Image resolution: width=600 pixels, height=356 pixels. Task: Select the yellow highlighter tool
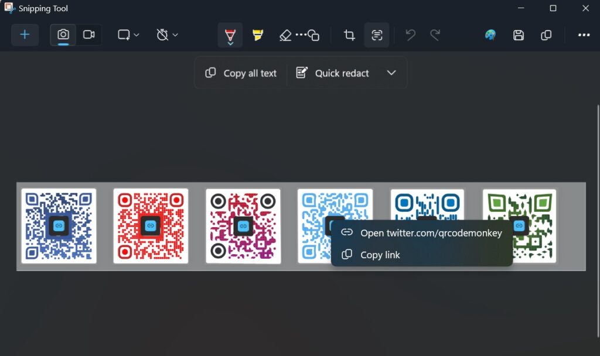(257, 35)
